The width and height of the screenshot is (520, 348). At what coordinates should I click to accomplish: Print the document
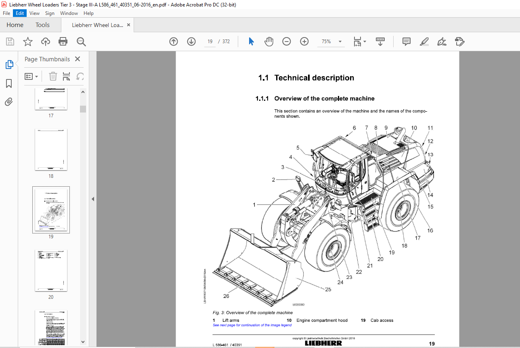[x=63, y=42]
